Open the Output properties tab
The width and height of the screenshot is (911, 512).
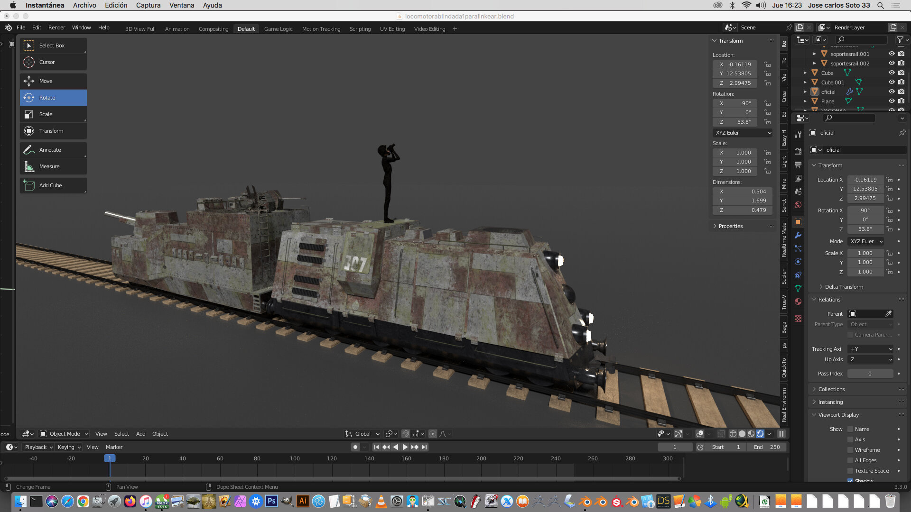pyautogui.click(x=798, y=165)
